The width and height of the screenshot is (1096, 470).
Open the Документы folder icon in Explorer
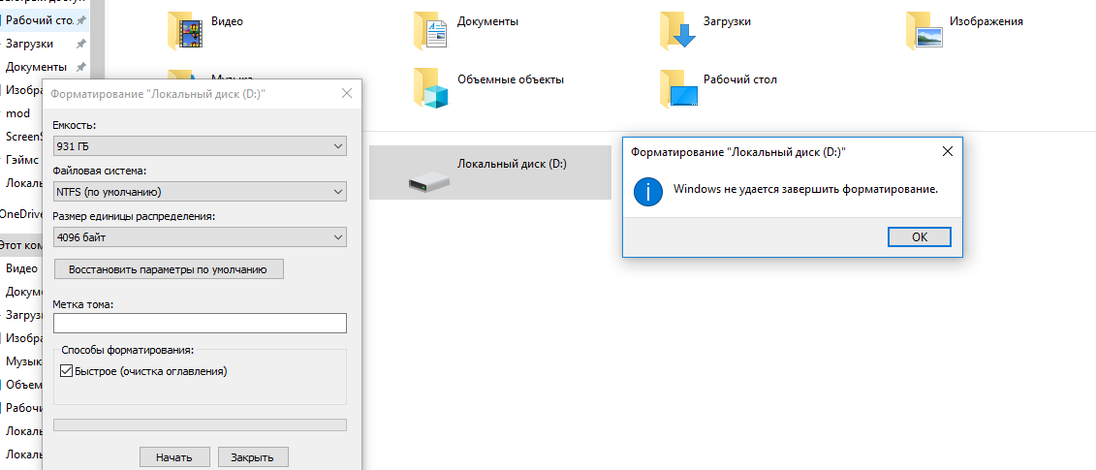click(x=430, y=31)
